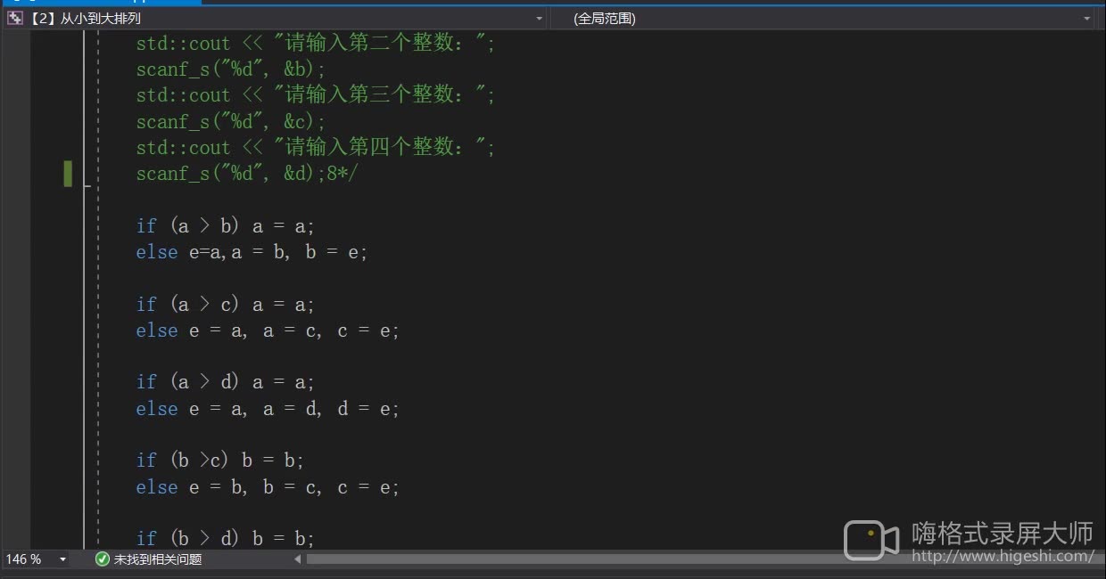Click the camera icon in the 嗨格式录屏大师 watermark
This screenshot has width=1106, height=579.
pos(870,538)
